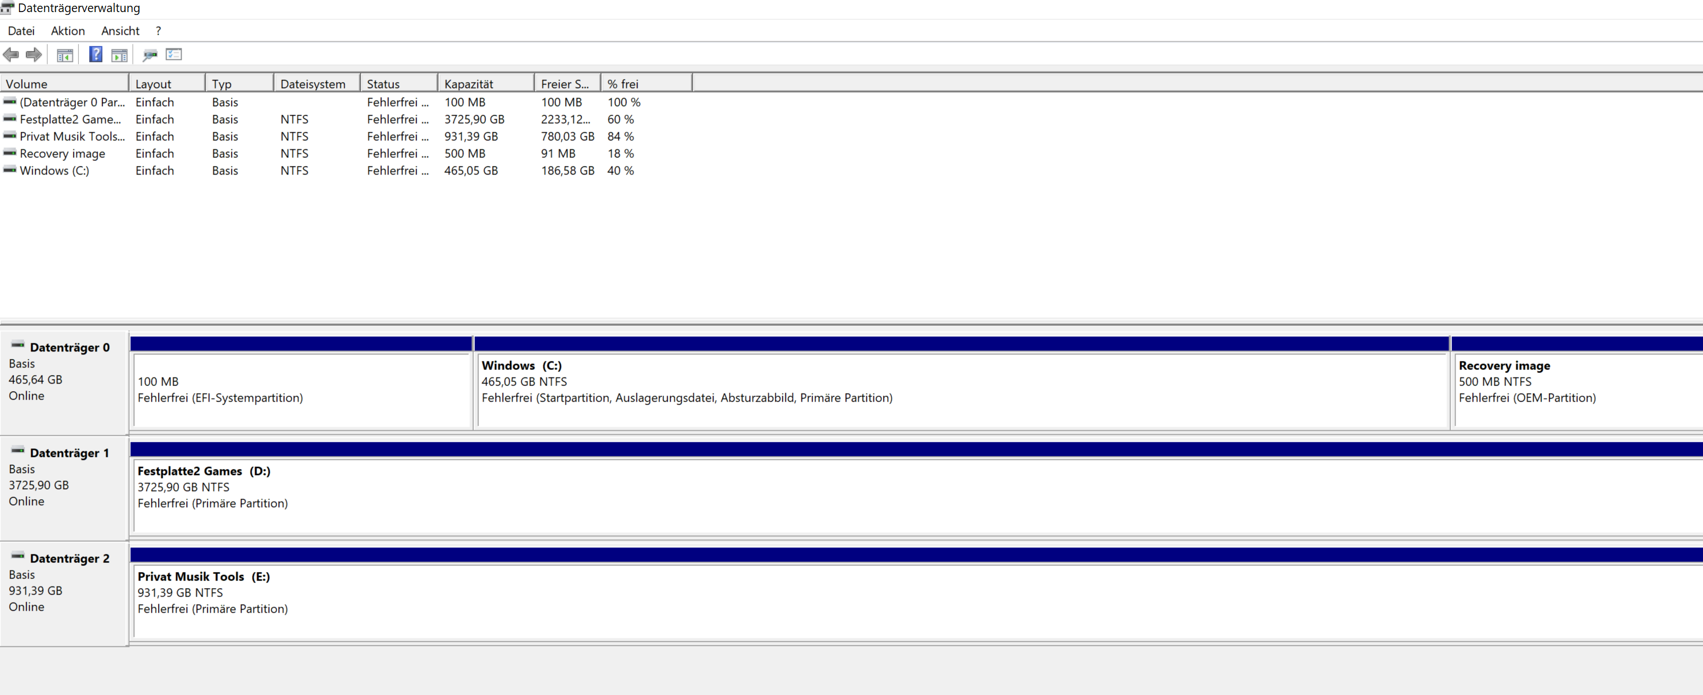Click the back arrow toolbar icon
This screenshot has height=695, width=1703.
coord(10,55)
